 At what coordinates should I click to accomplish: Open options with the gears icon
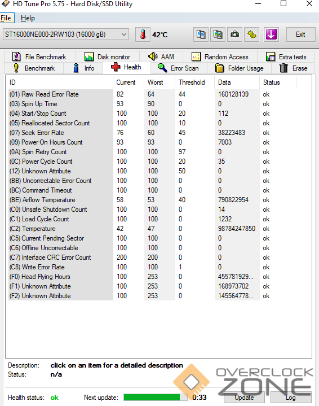pyautogui.click(x=252, y=34)
